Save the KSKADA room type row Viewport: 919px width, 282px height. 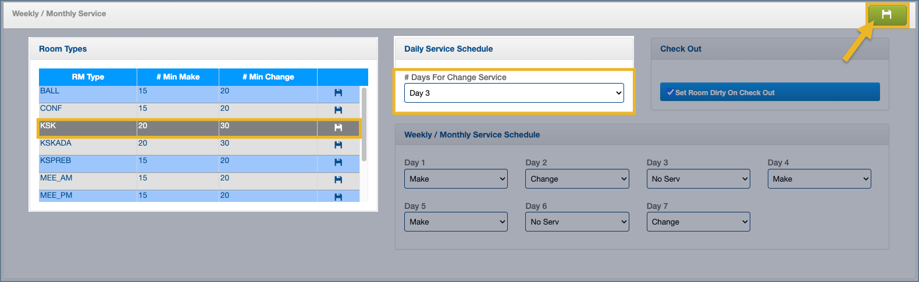[x=338, y=145]
